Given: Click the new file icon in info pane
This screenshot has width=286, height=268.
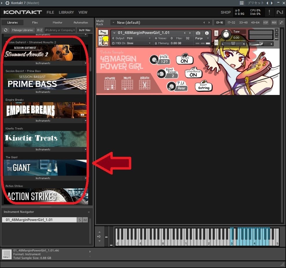Looking at the screenshot, I should [7, 254].
